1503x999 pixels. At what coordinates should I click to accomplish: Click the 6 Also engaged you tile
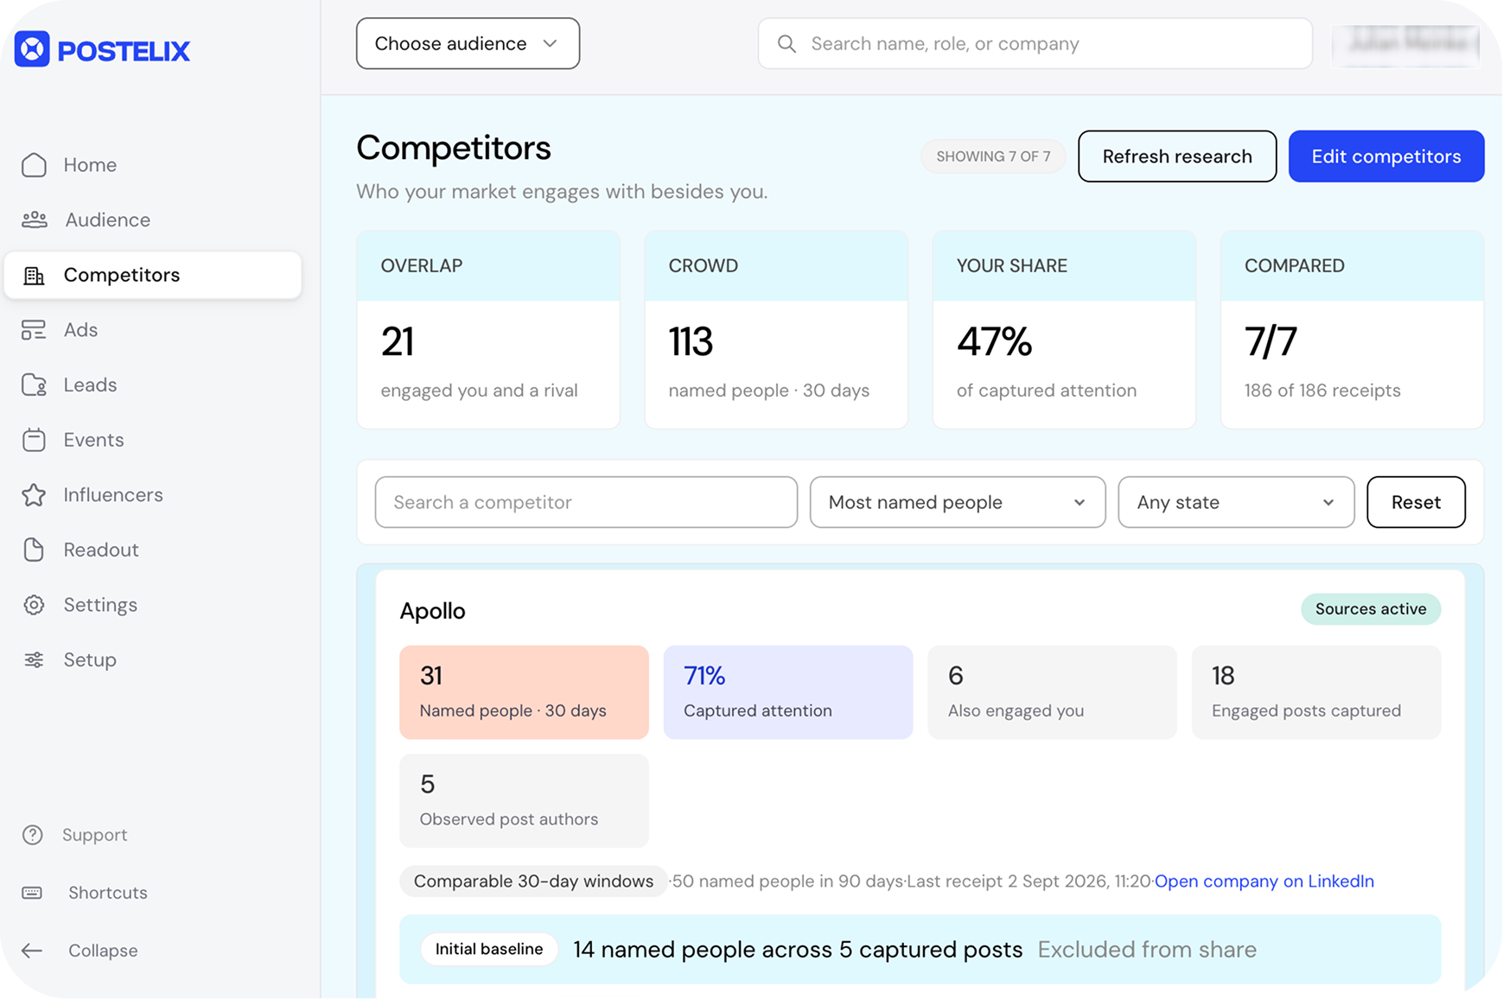pos(1052,692)
